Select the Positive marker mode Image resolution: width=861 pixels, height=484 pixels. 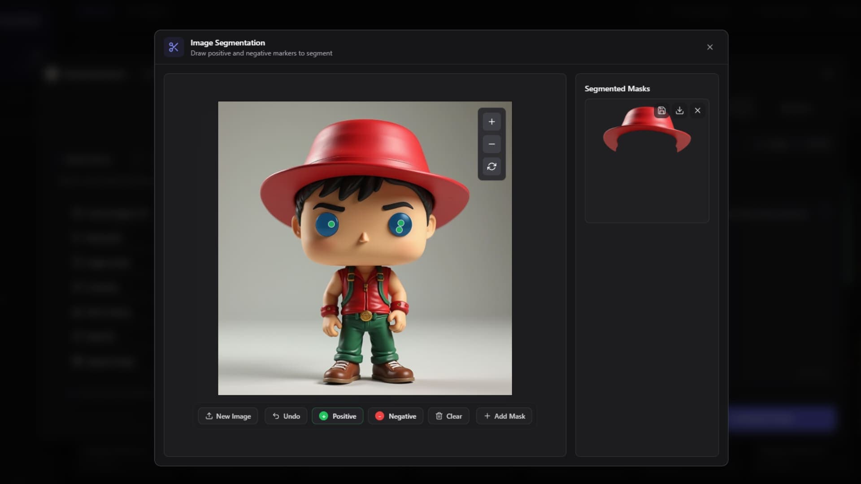[337, 416]
